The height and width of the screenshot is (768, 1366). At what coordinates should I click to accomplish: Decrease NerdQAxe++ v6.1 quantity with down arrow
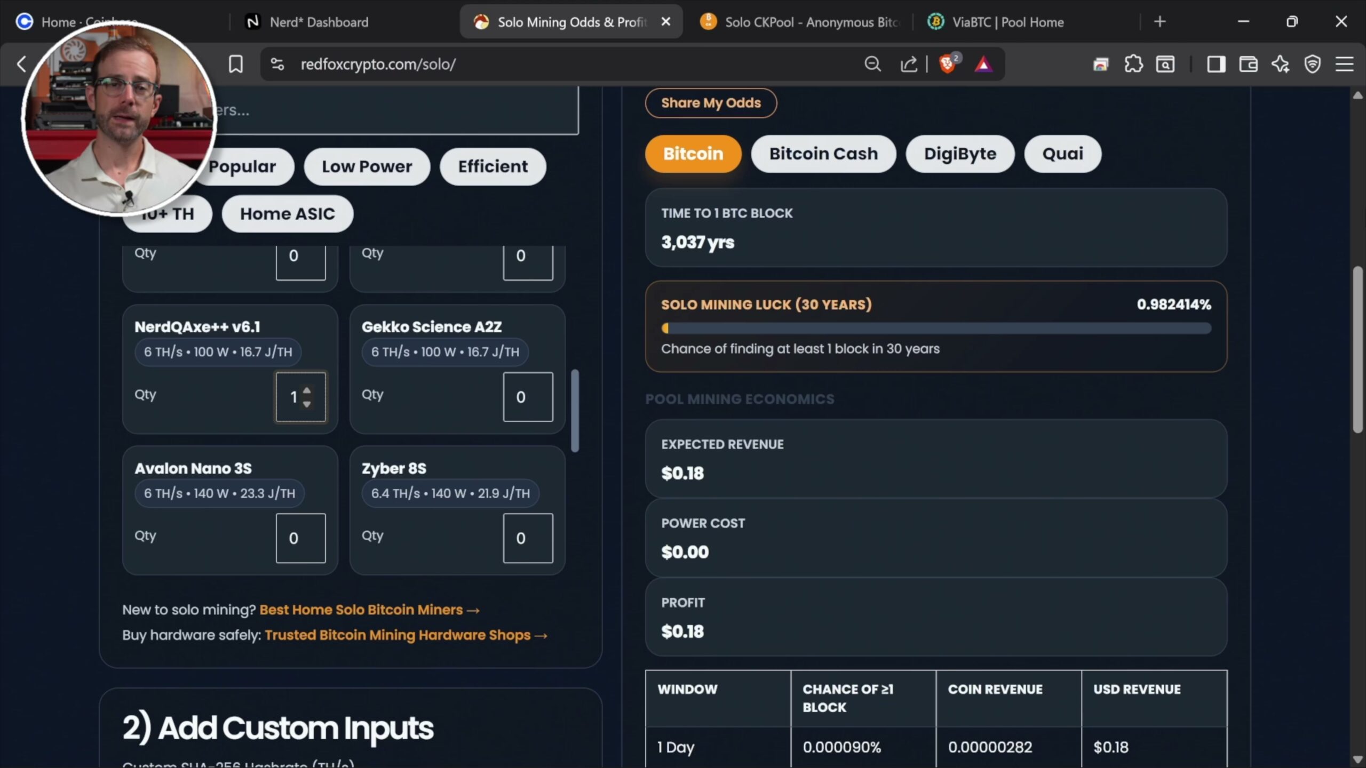pyautogui.click(x=306, y=404)
